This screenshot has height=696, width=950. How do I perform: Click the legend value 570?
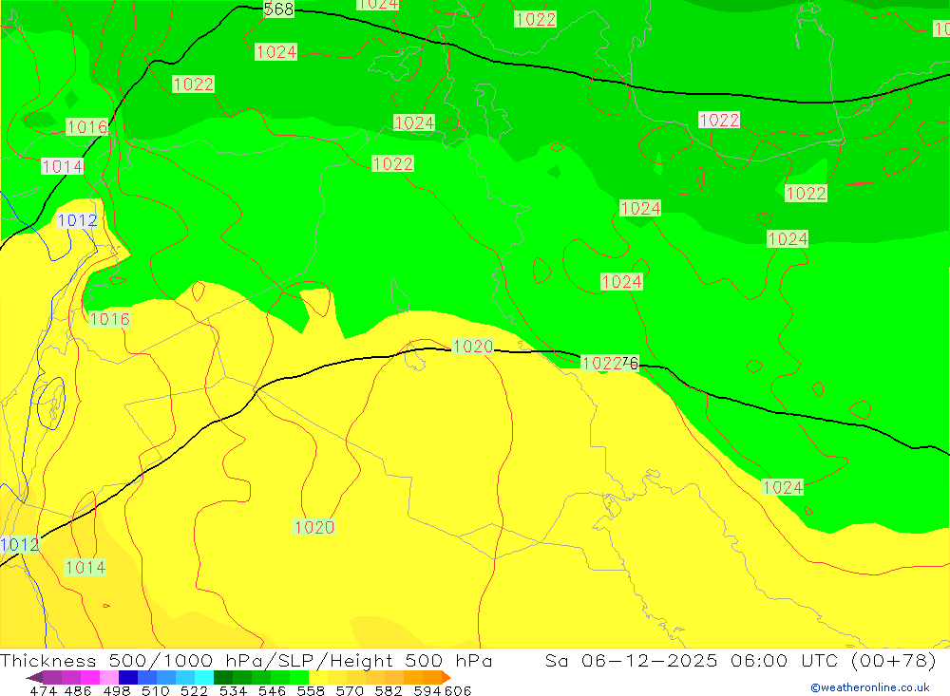pos(350,690)
